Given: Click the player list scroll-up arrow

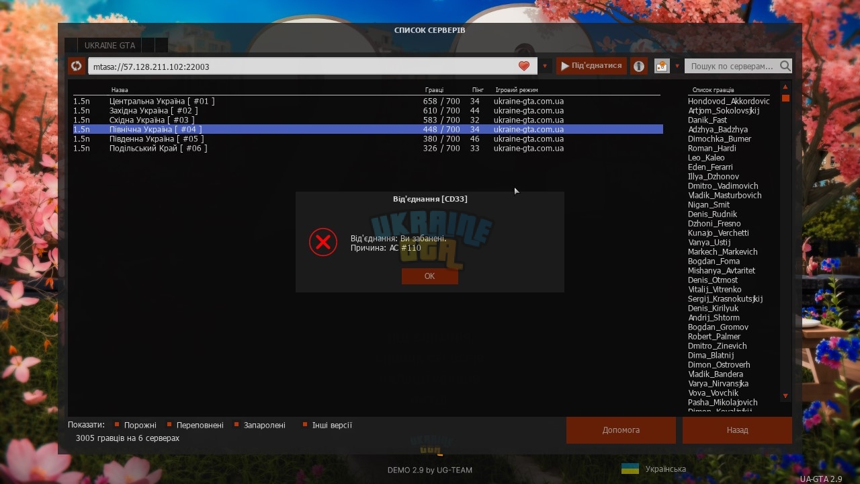Looking at the screenshot, I should [x=785, y=87].
